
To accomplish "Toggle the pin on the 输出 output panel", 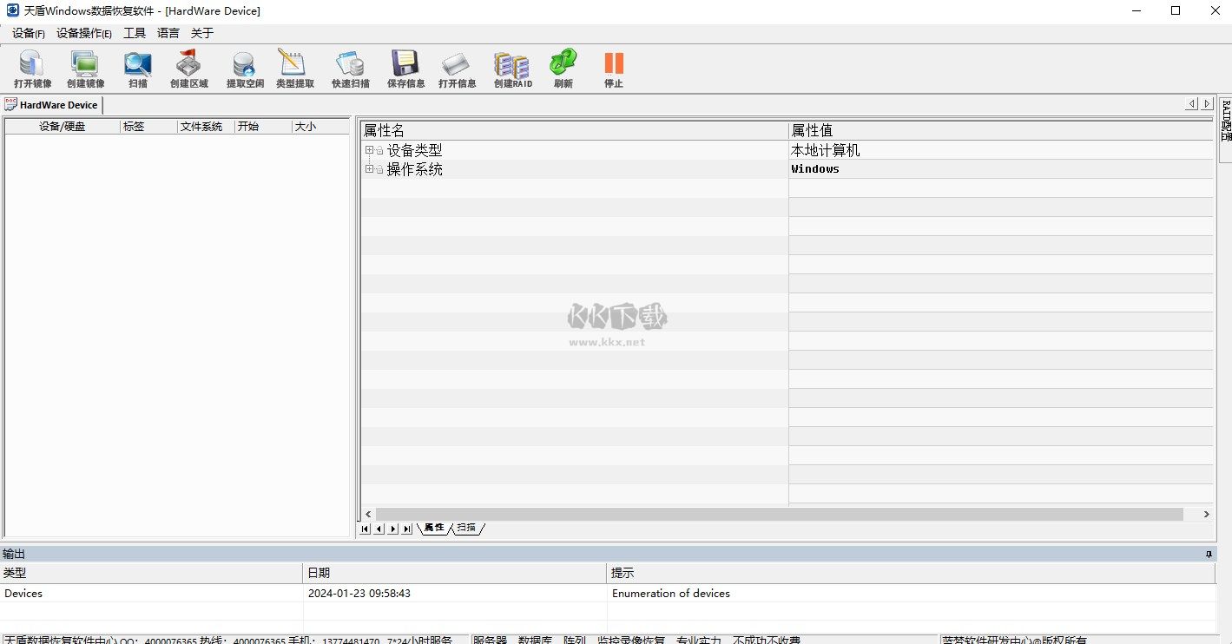I will tap(1207, 553).
